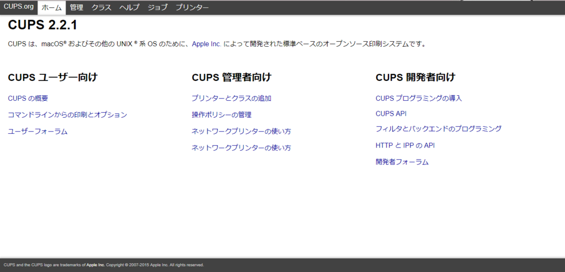Open the 操作ポリシーの管理 link
The width and height of the screenshot is (565, 272).
tap(222, 115)
